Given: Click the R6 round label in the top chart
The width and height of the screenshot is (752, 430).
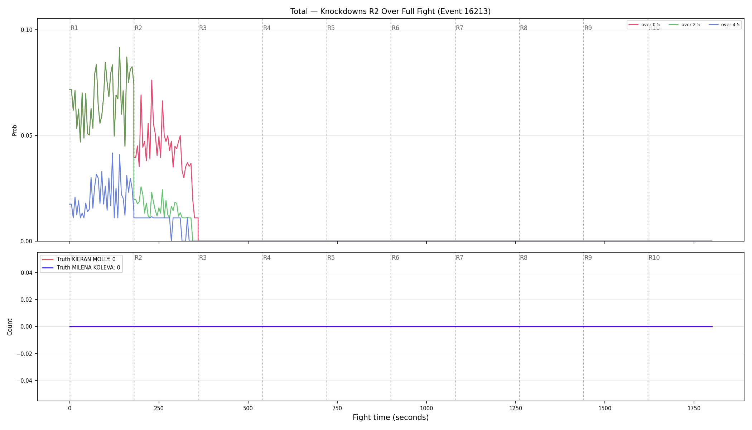Looking at the screenshot, I should coord(395,28).
